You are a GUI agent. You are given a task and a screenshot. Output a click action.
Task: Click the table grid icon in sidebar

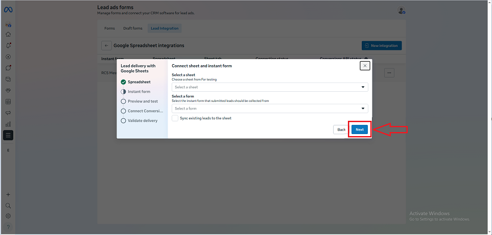(8, 101)
